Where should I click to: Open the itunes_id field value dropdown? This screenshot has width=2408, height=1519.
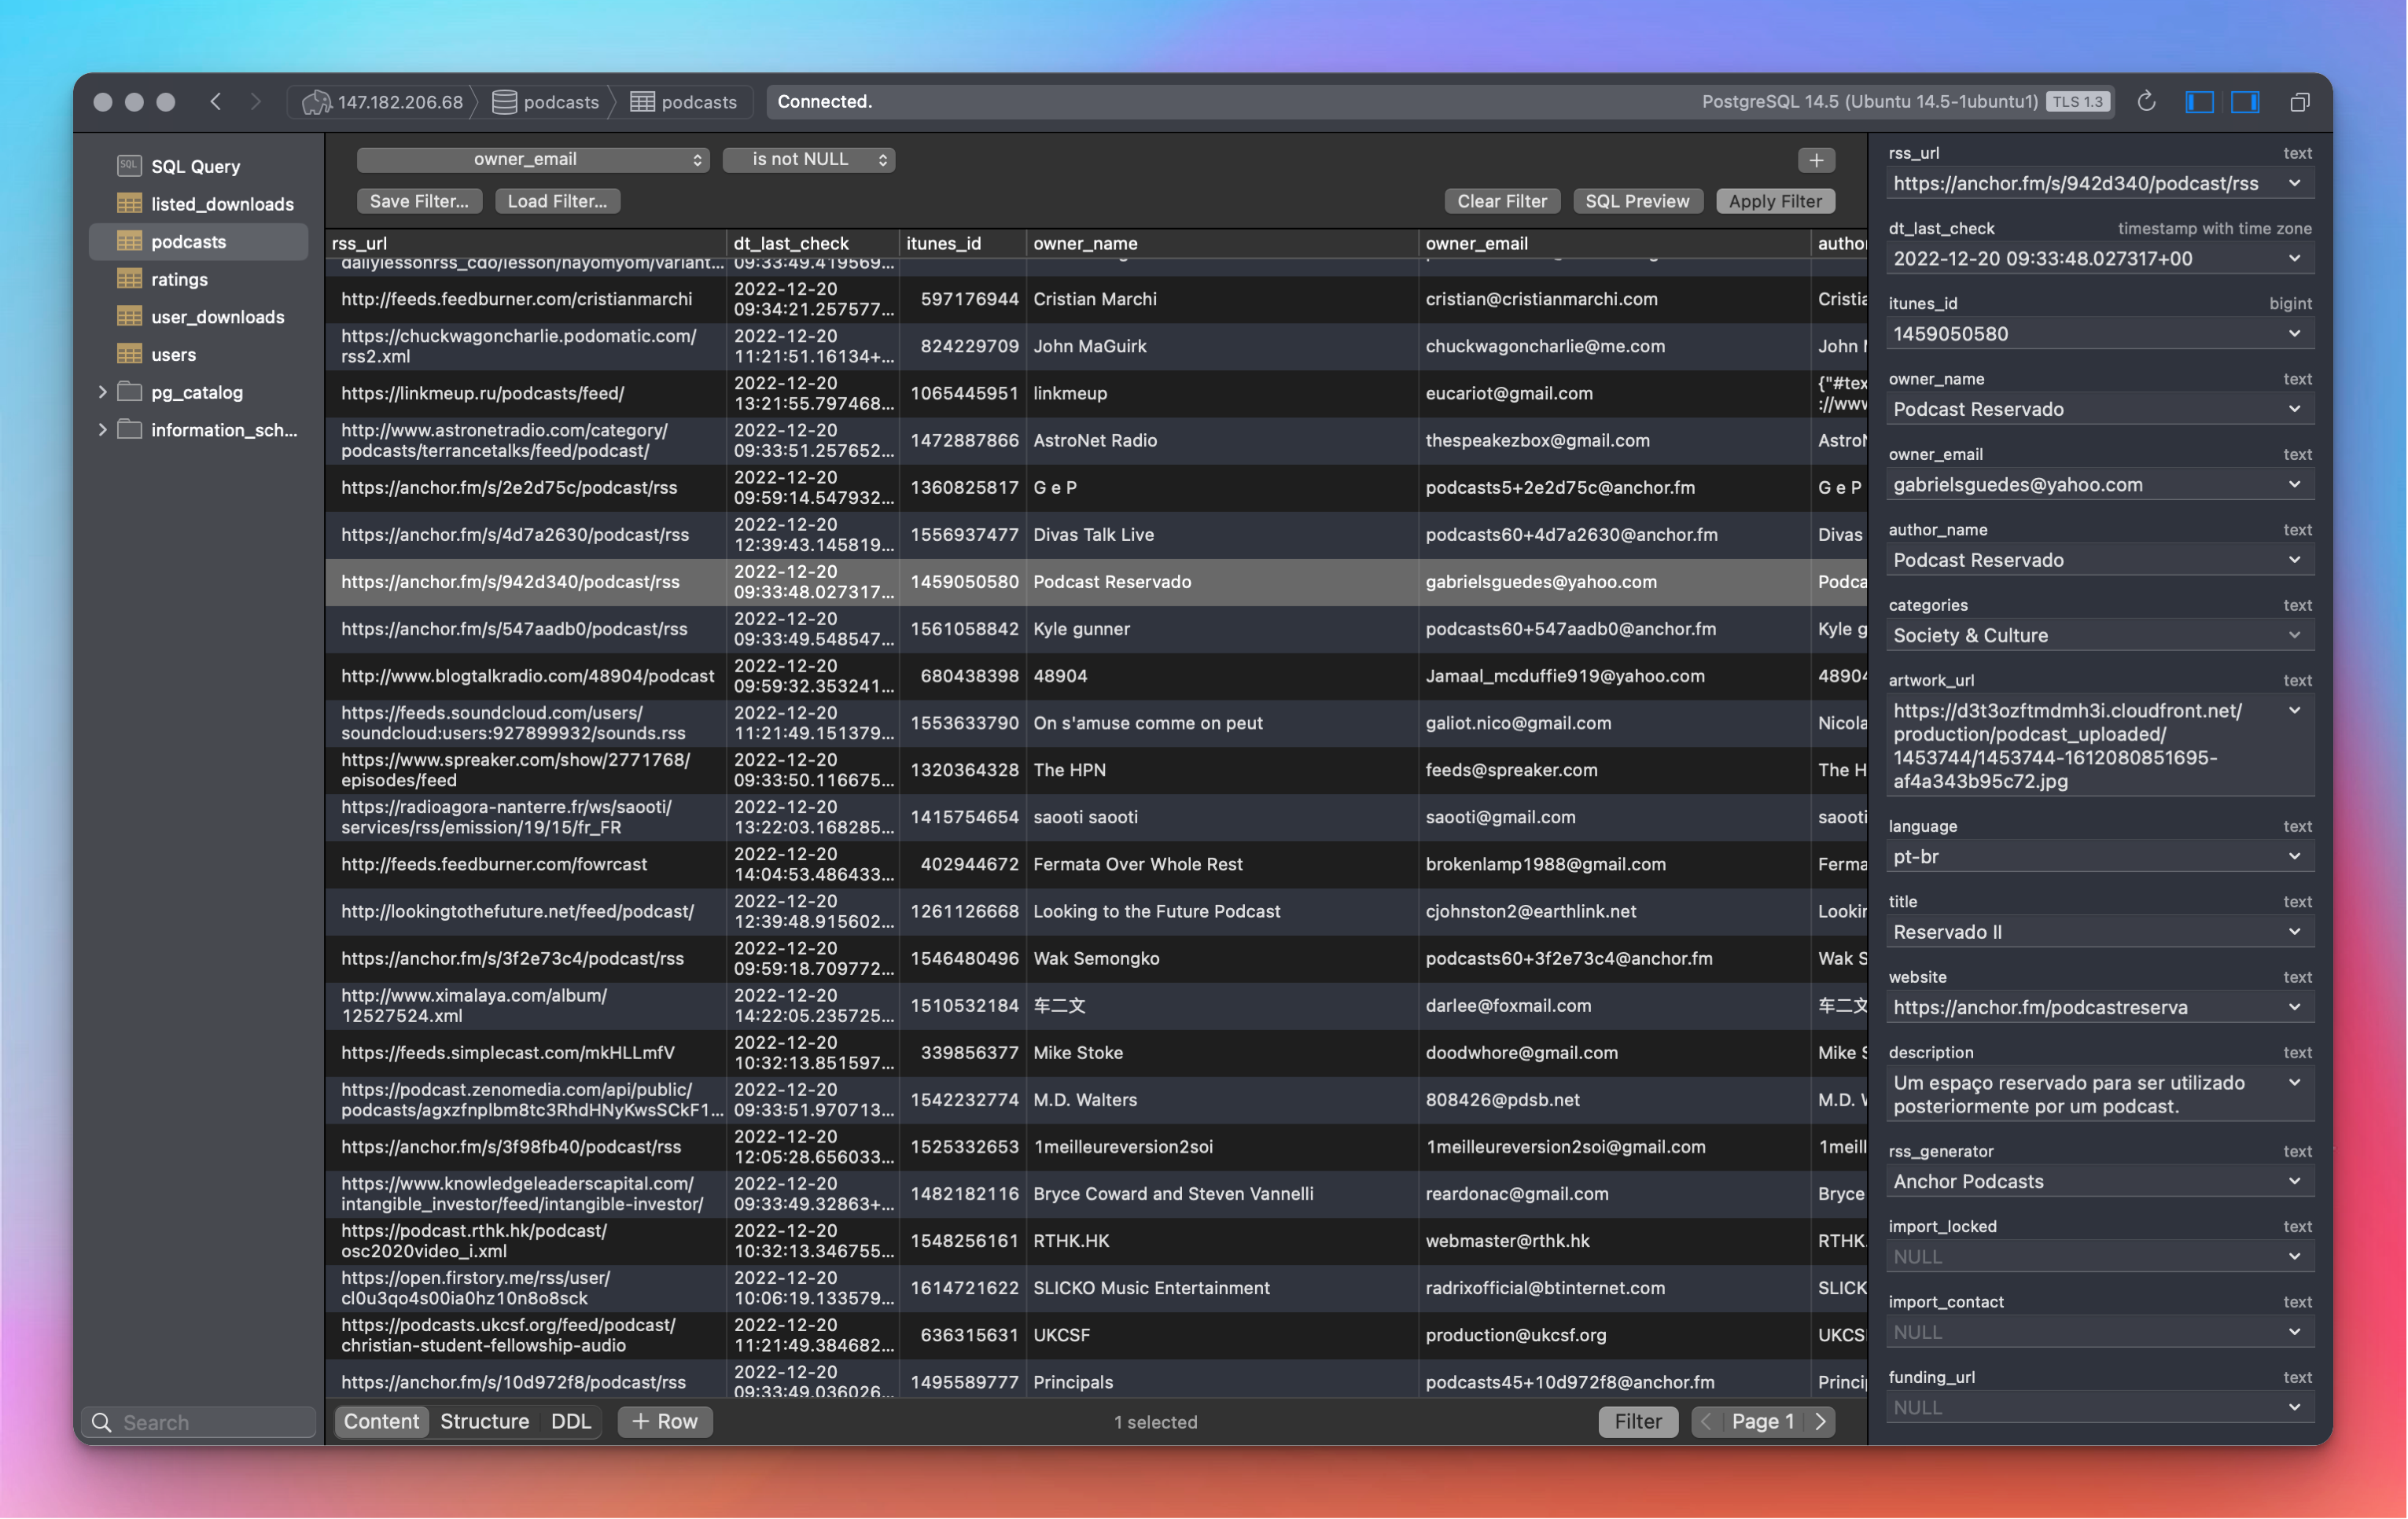(2294, 333)
